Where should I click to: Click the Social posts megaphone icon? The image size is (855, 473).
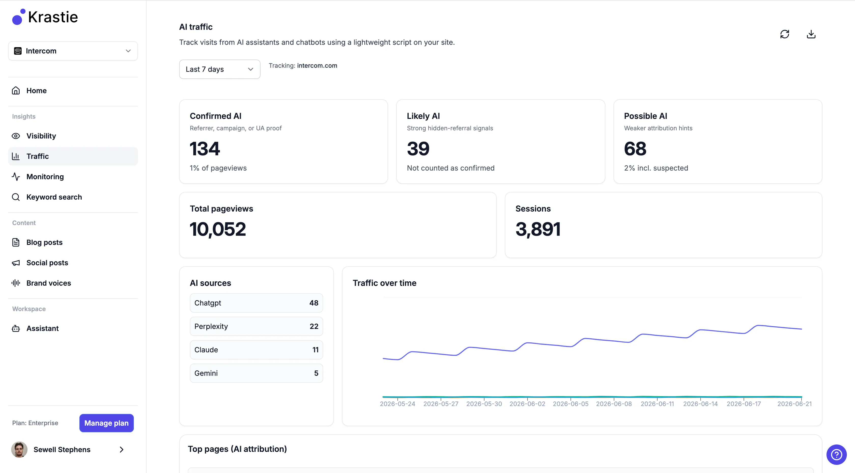[x=16, y=263]
